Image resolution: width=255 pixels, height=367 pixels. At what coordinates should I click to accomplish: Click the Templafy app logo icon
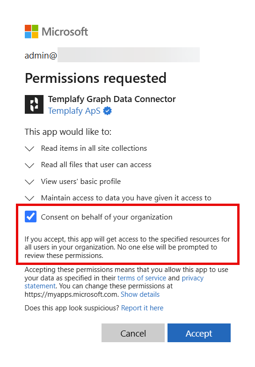34,104
